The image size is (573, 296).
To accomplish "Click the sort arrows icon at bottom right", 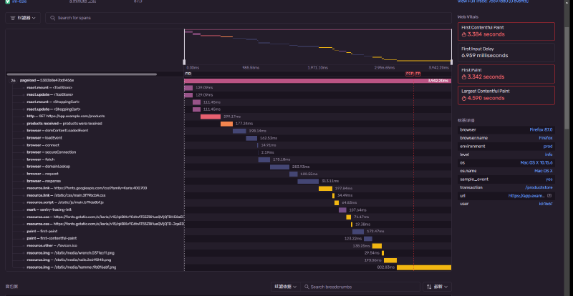I will click(x=429, y=287).
